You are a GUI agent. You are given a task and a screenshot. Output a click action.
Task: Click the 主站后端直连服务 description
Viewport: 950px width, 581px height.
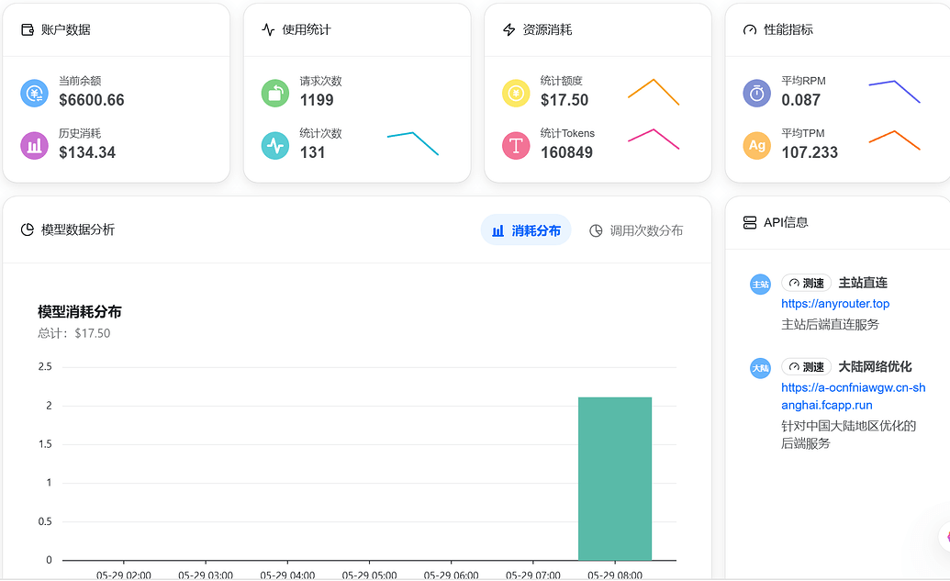830,324
